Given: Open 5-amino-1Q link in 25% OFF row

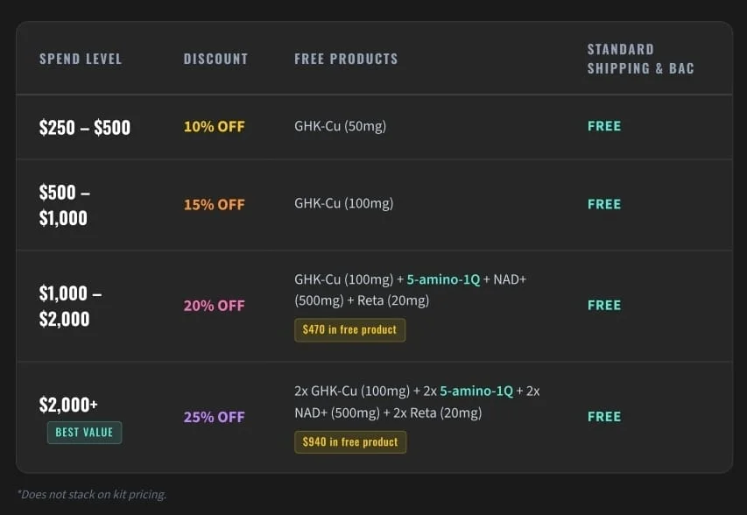Looking at the screenshot, I should tap(476, 391).
